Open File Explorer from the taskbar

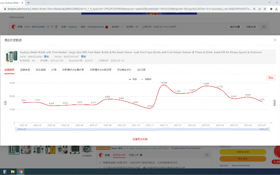coord(13,172)
